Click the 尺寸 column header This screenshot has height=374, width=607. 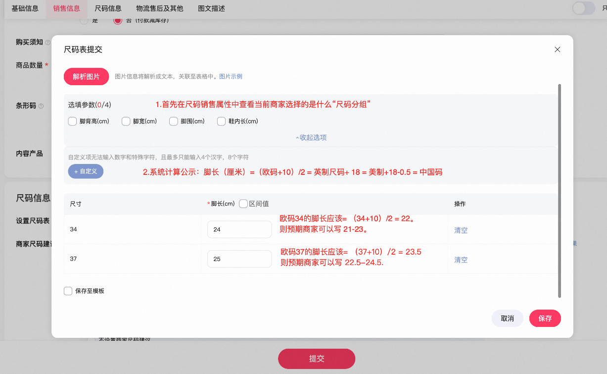pos(76,204)
